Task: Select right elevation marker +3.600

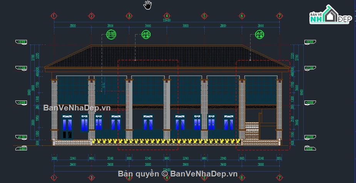Action: (310, 103)
